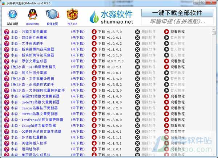Click greyed 暂无教程 icon for 正则表达式助手

coord(166,84)
